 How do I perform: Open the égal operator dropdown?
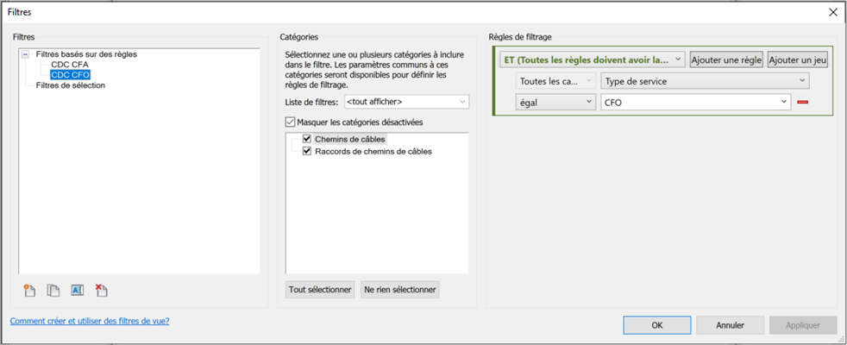click(555, 102)
